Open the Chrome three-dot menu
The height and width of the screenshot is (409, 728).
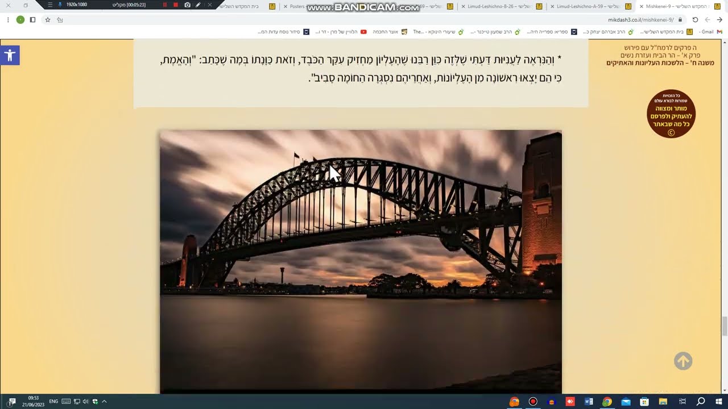tap(8, 19)
